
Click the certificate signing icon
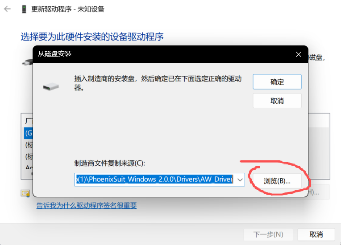[25, 193]
